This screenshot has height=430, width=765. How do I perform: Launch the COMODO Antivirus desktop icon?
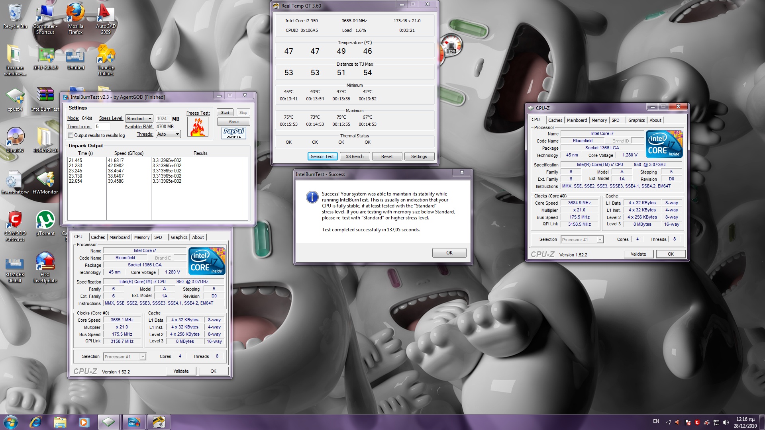click(x=15, y=226)
